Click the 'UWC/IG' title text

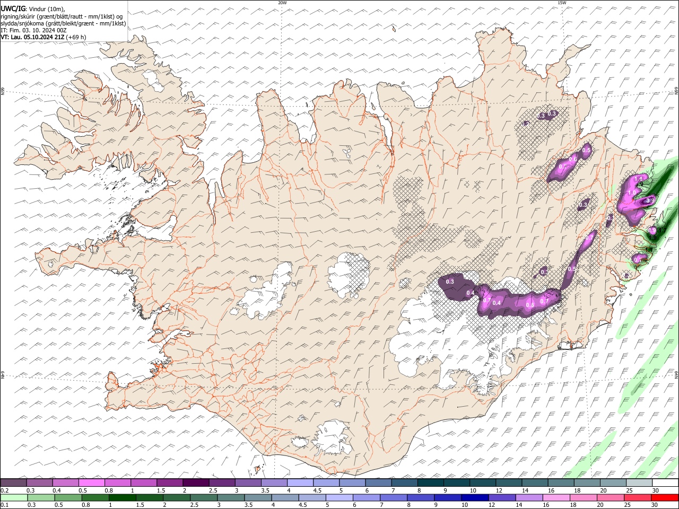pos(13,8)
